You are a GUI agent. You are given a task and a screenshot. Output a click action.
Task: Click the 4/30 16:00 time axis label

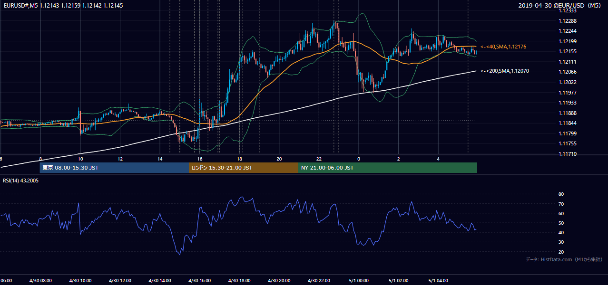200,281
